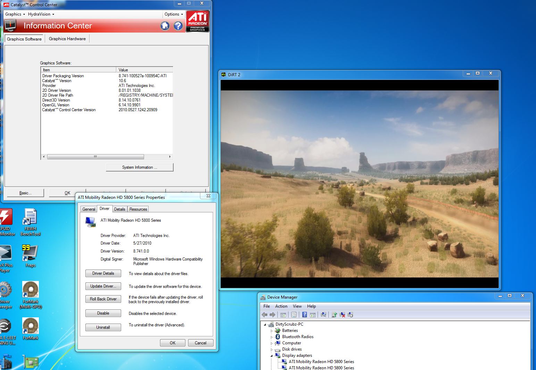The image size is (536, 370).
Task: Click horizontal scrollbar thumb in Graphics Software list
Action: [x=95, y=157]
